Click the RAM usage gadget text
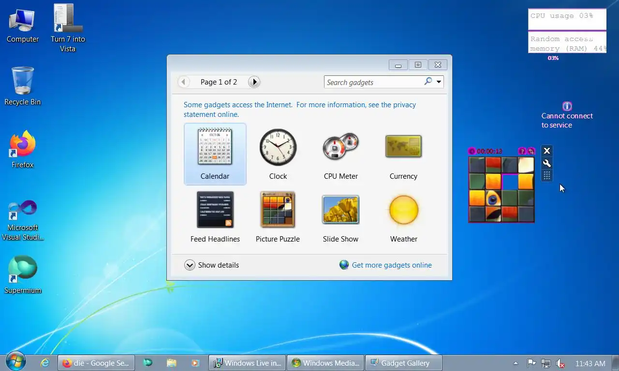 (568, 44)
